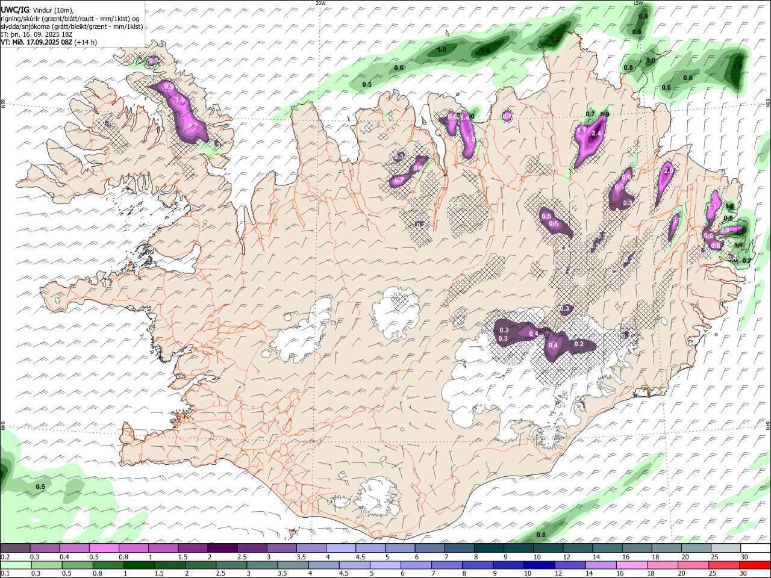Viewport: 771px width, 578px height.
Task: Click the lavender 4 swatch in upper legend
Action: pyautogui.click(x=340, y=548)
